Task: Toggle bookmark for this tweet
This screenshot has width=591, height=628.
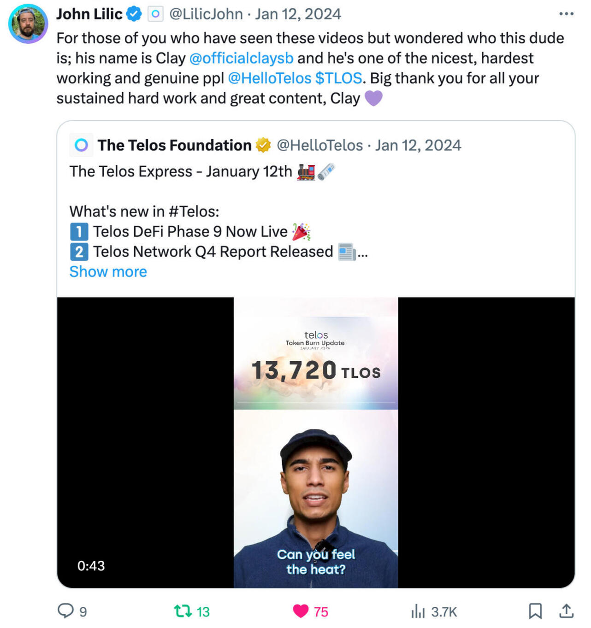Action: (x=535, y=611)
